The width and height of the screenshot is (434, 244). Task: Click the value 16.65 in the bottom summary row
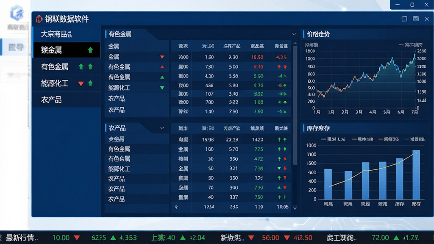(x=282, y=207)
